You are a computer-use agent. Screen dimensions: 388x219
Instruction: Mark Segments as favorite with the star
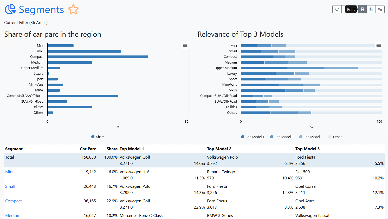coord(73,9)
